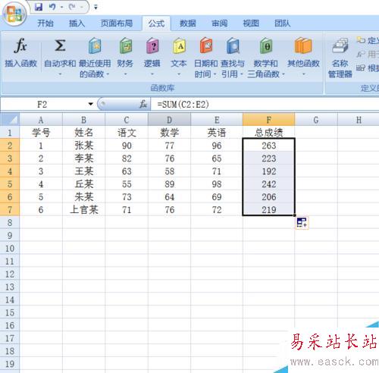
Task: Save the workbook with the floppy icon
Action: point(39,7)
